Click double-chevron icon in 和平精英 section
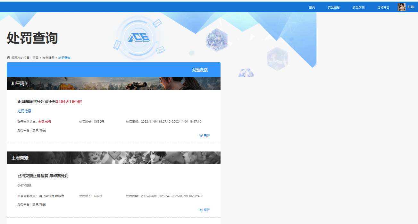Viewport: 418px width, 224px height. point(201,135)
